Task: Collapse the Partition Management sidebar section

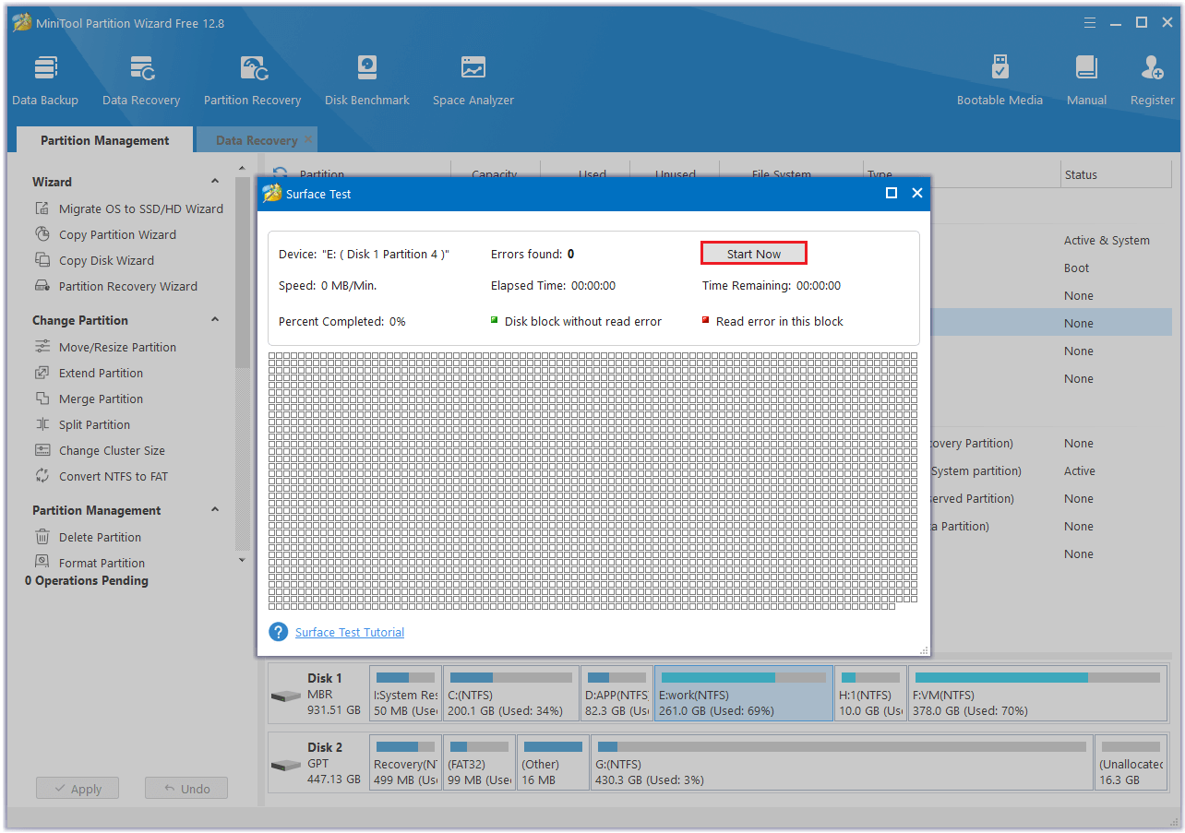Action: pos(215,510)
